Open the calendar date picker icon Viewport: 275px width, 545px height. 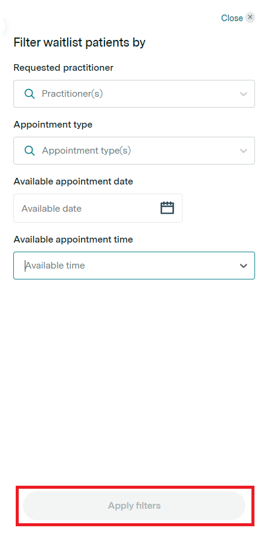click(x=167, y=208)
